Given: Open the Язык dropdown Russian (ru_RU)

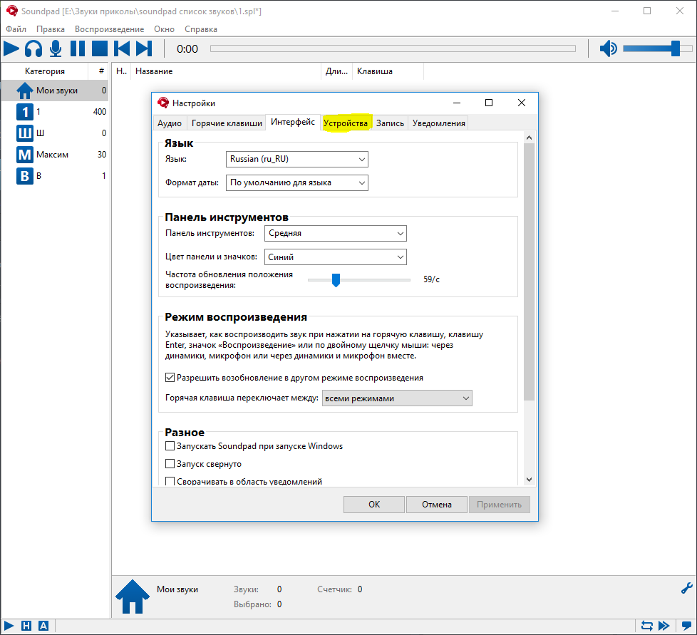Looking at the screenshot, I should 297,159.
